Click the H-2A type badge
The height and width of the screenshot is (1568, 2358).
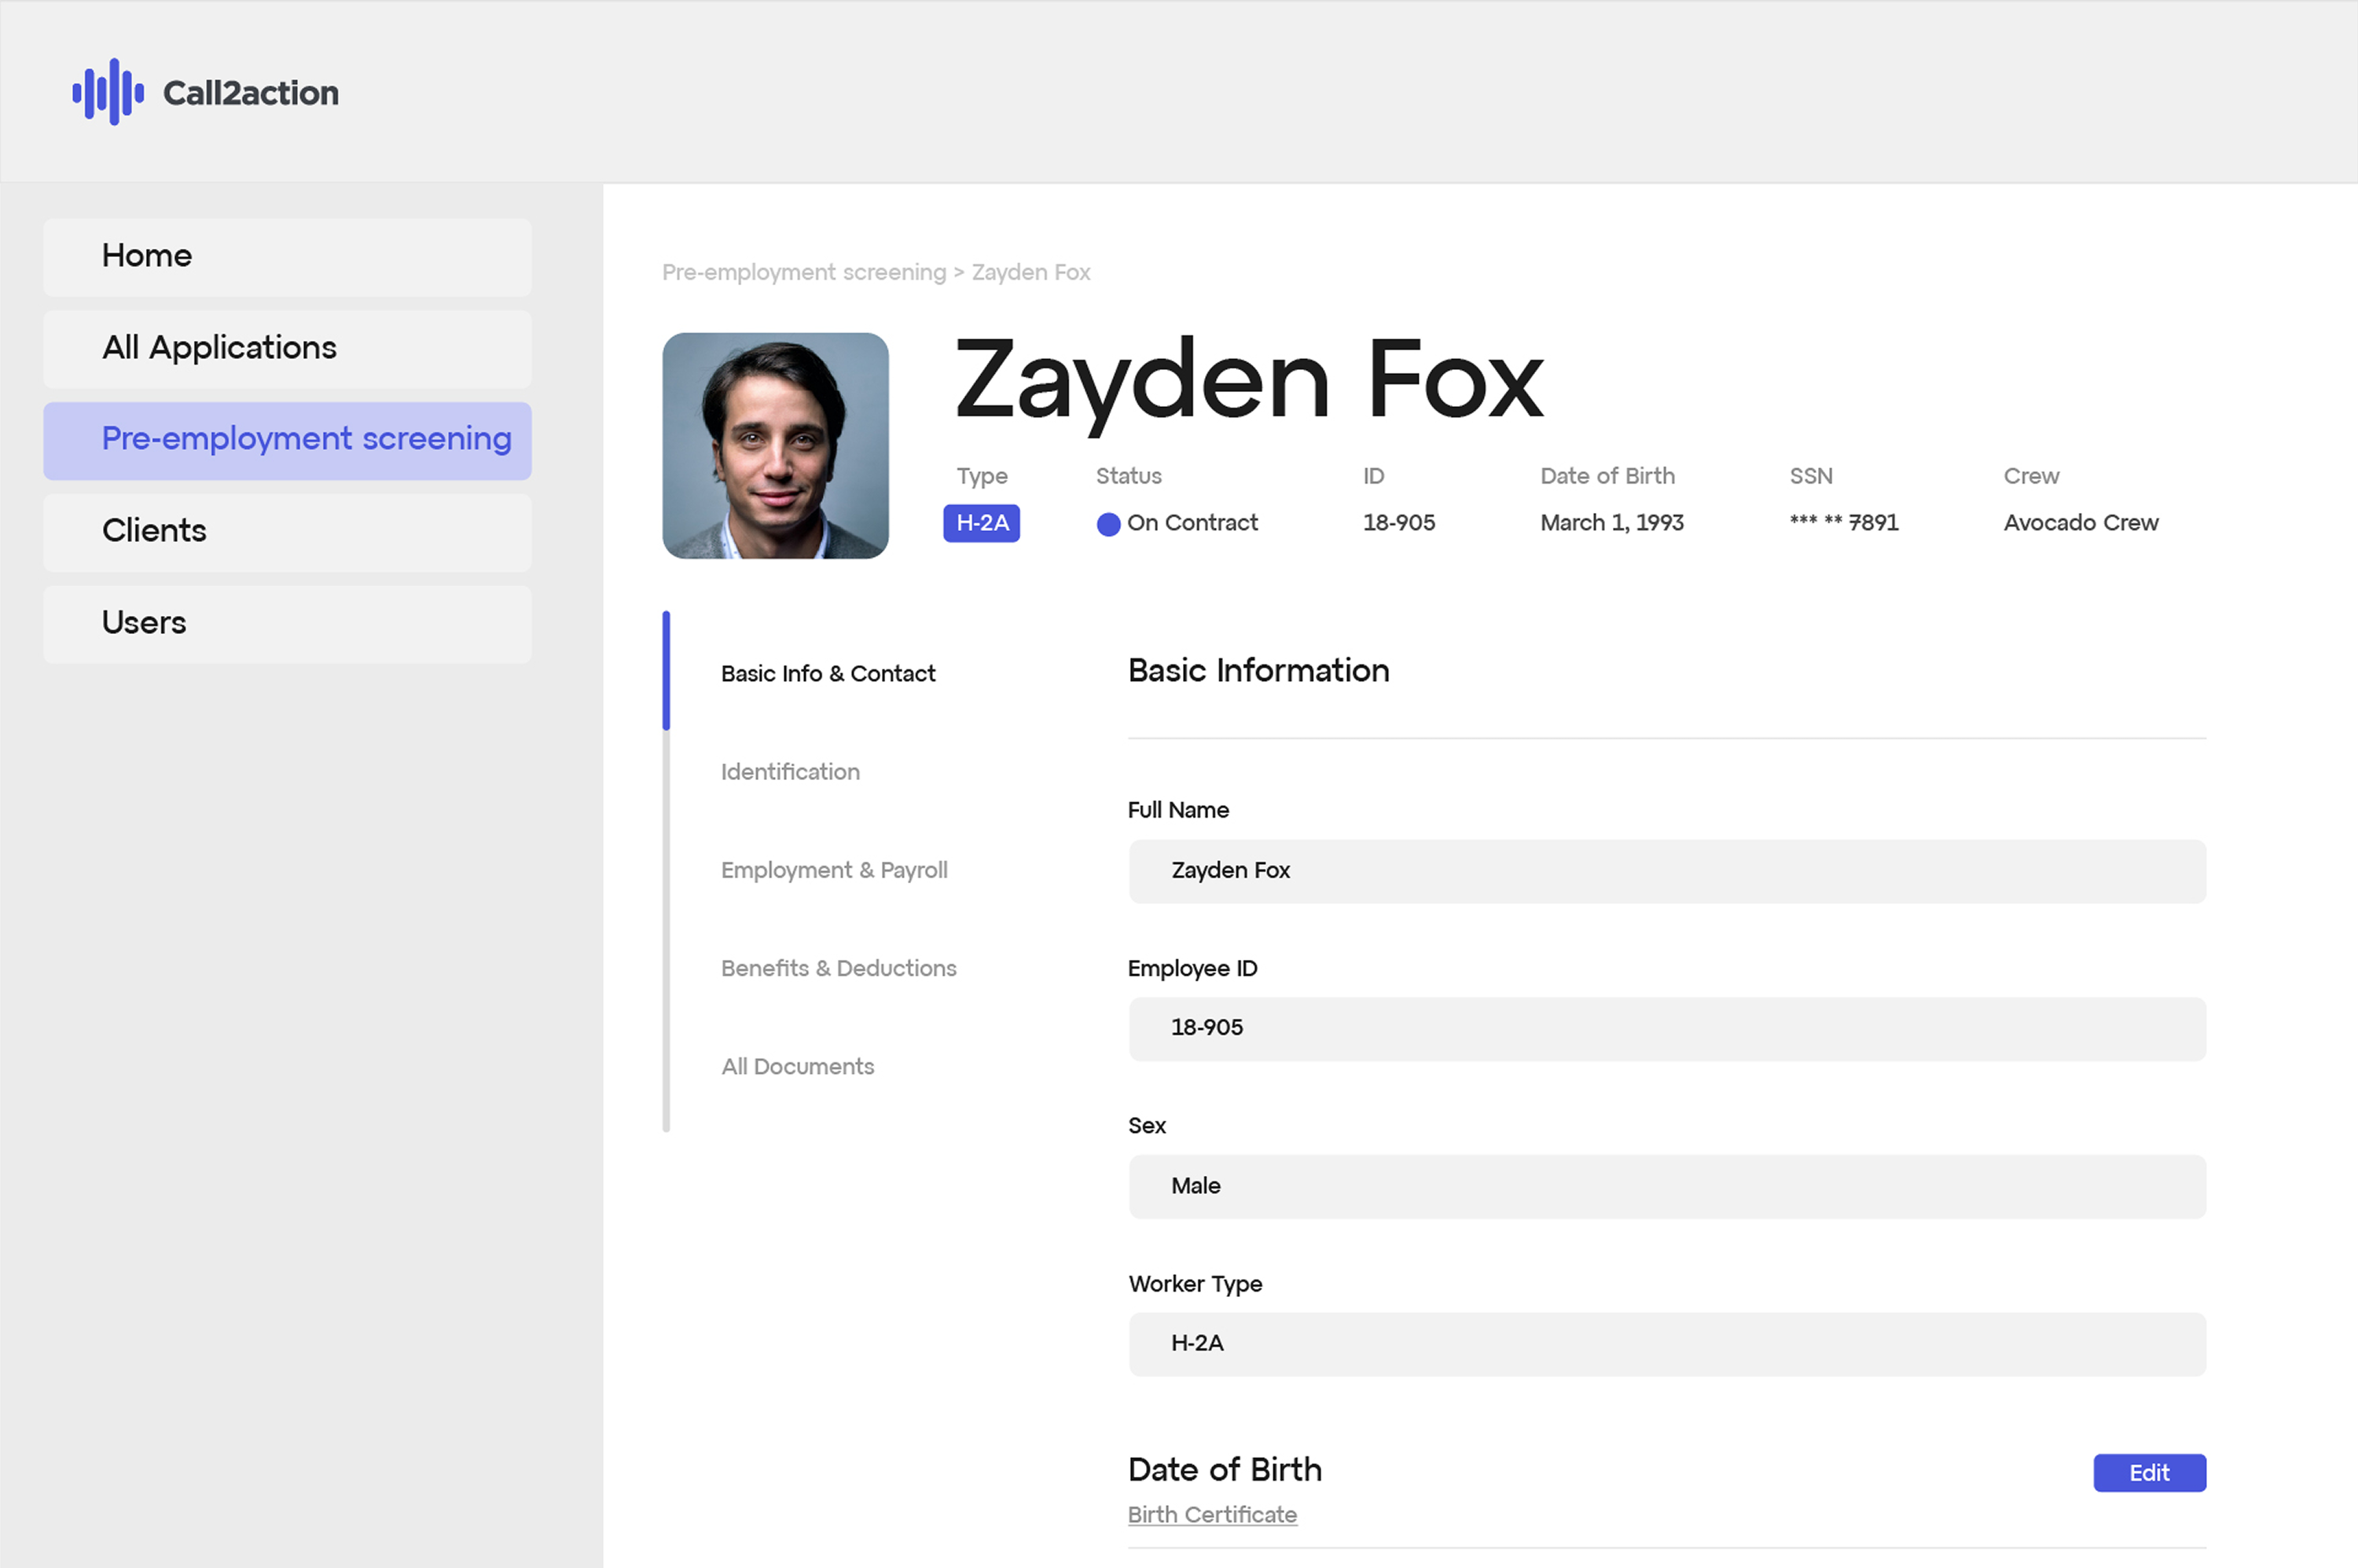coord(980,523)
